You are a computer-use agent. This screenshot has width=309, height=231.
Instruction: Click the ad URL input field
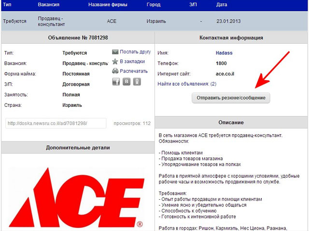tap(56, 123)
